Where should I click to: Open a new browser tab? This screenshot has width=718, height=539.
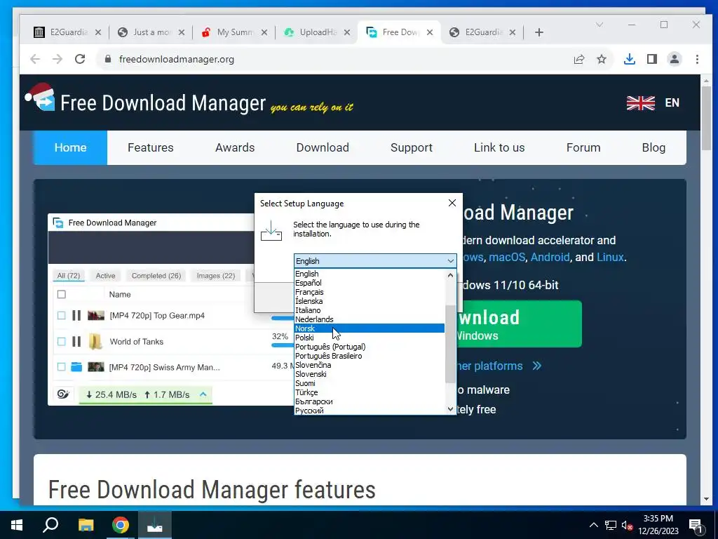point(539,32)
